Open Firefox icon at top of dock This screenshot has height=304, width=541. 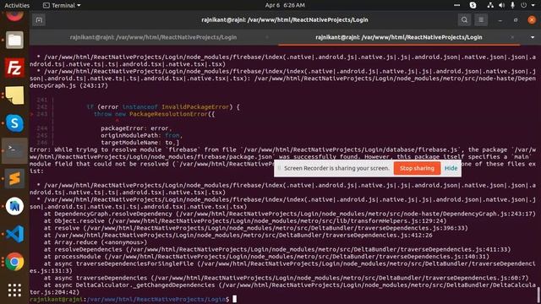pos(14,16)
